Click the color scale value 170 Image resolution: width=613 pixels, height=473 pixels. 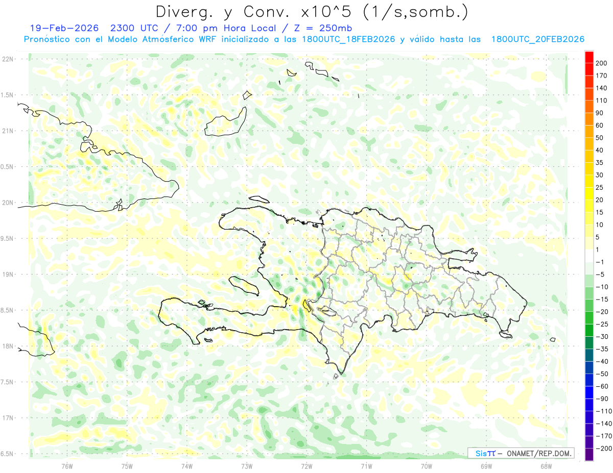[x=602, y=76]
